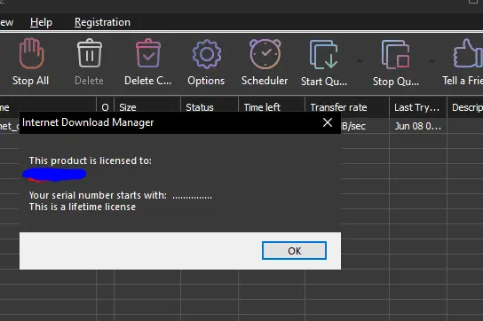Screen dimensions: 483x321
Task: Click 'Your serial number starts with:' text
Action: [98, 195]
